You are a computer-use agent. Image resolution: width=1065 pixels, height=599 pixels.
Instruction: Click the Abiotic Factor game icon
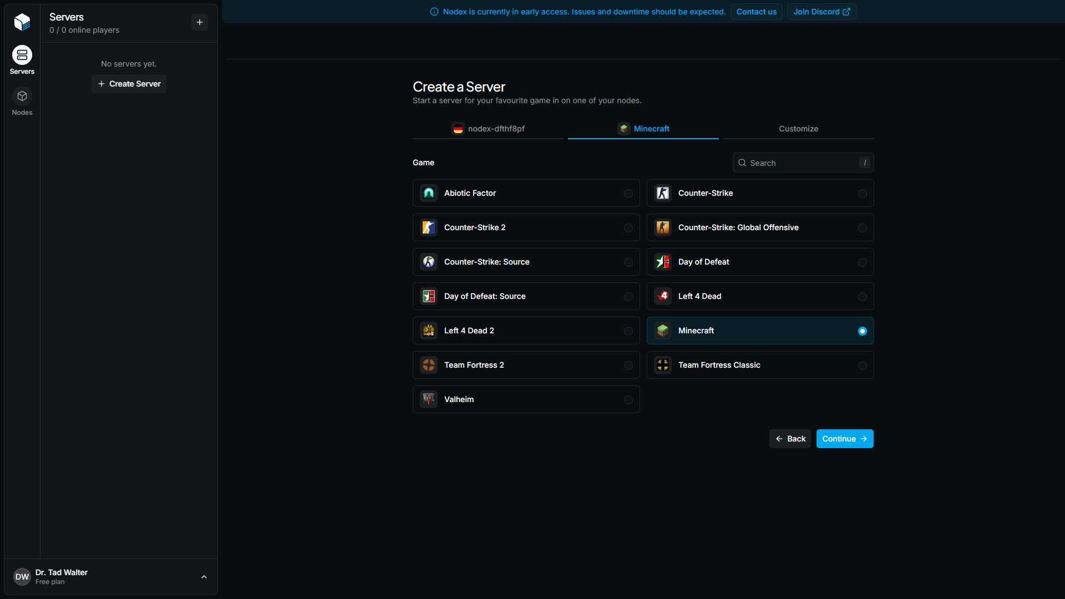pos(429,193)
